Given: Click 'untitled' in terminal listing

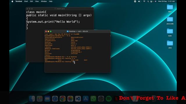Looking at the screenshot, I should 74,53.
